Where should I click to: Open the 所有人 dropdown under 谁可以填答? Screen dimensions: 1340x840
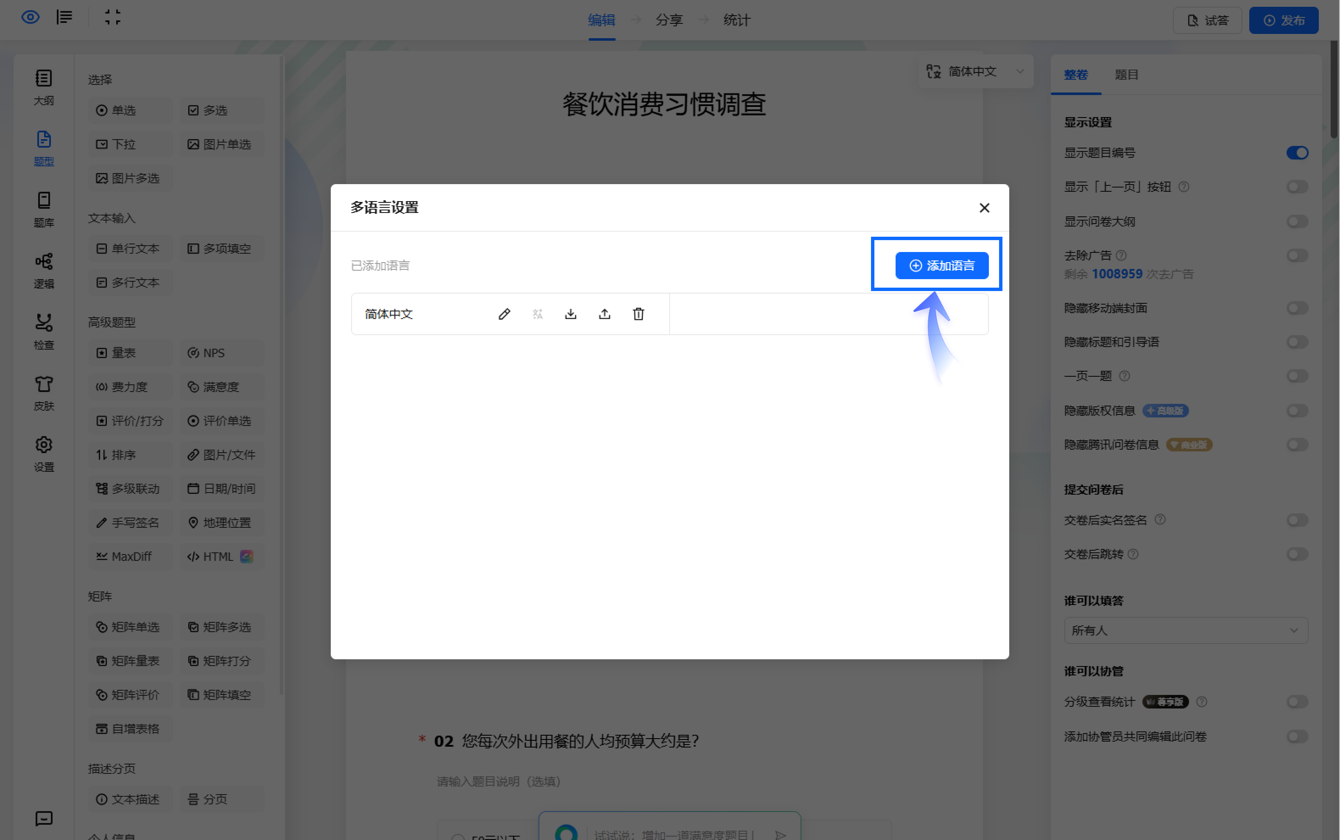tap(1186, 630)
